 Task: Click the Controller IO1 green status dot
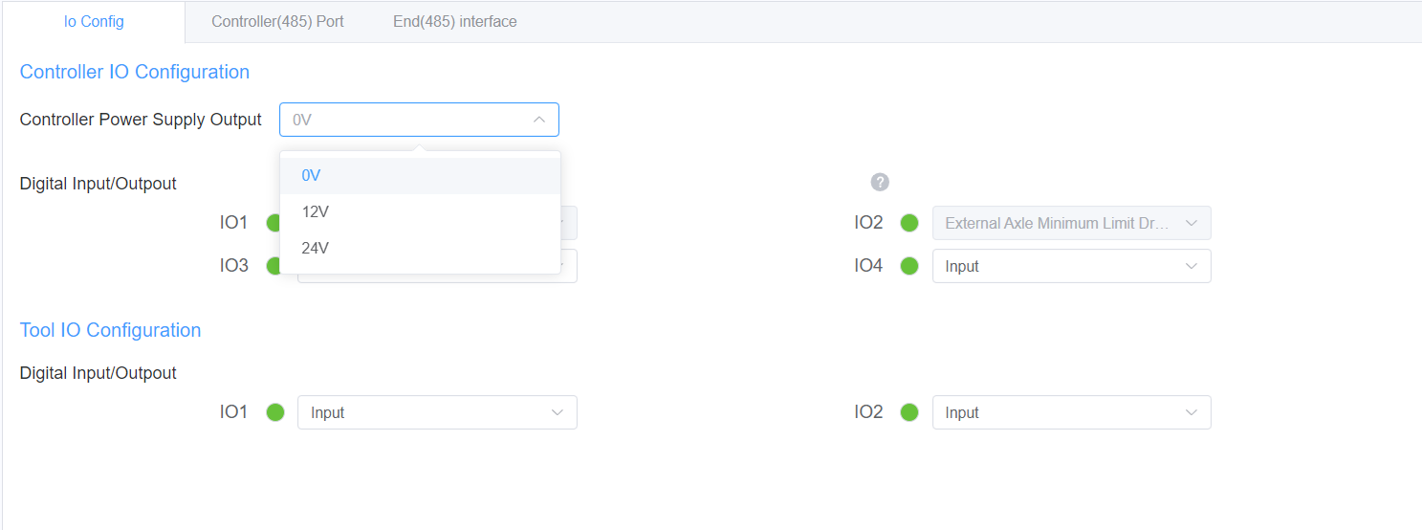pyautogui.click(x=273, y=223)
